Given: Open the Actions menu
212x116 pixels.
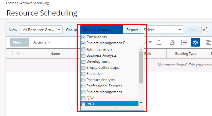Looking at the screenshot, I should [x=42, y=42].
